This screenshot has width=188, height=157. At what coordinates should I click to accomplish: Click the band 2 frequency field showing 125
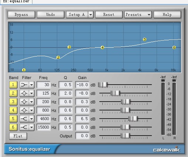click(44, 93)
